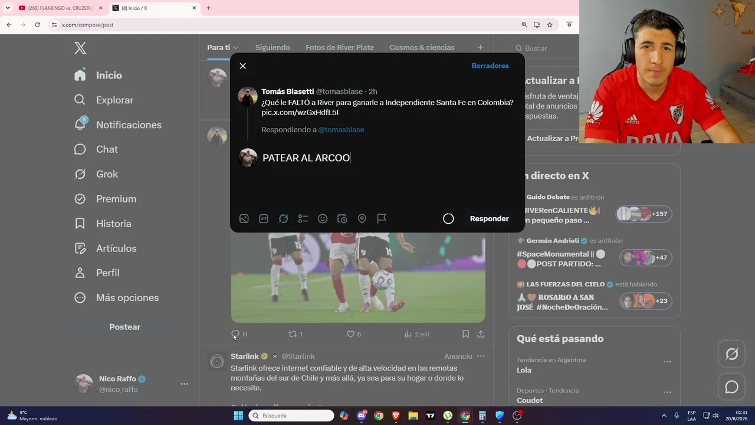Open the @tomasblase mention link
The width and height of the screenshot is (755, 425).
point(341,130)
